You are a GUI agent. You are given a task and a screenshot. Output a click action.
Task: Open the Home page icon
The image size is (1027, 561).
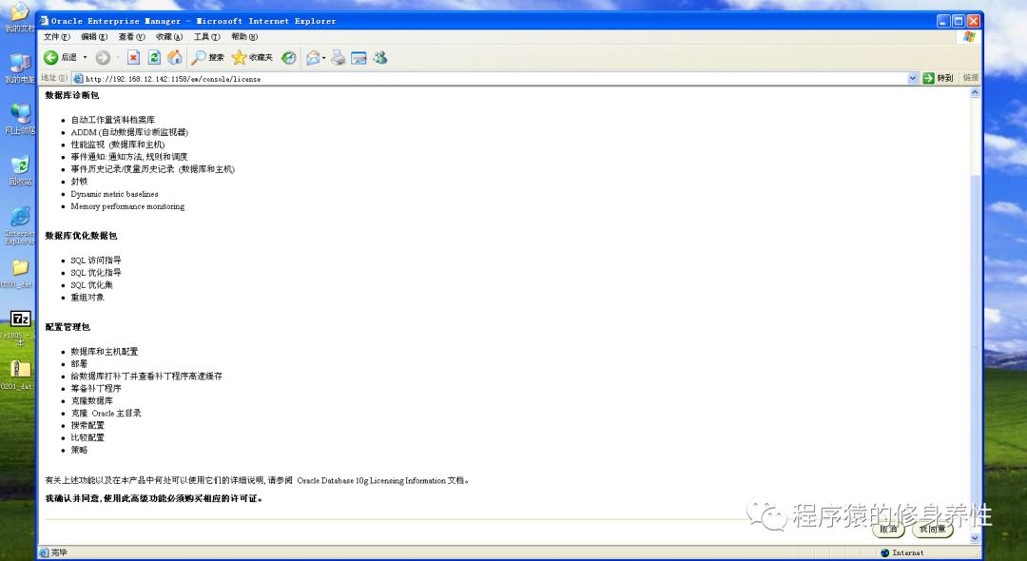click(x=175, y=57)
